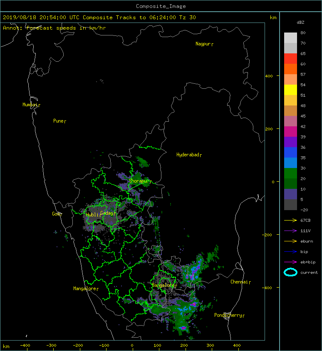This screenshot has height=351, width=322.
Task: Pick the royal blue swatch in the dBZ scale
Action: tap(290, 153)
